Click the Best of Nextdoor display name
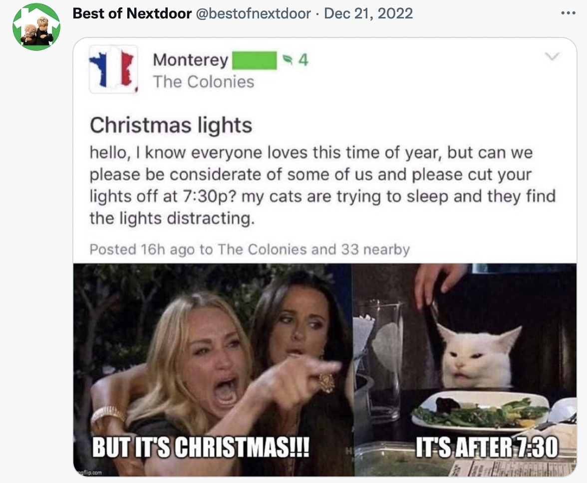This screenshot has height=483, width=587. (132, 13)
